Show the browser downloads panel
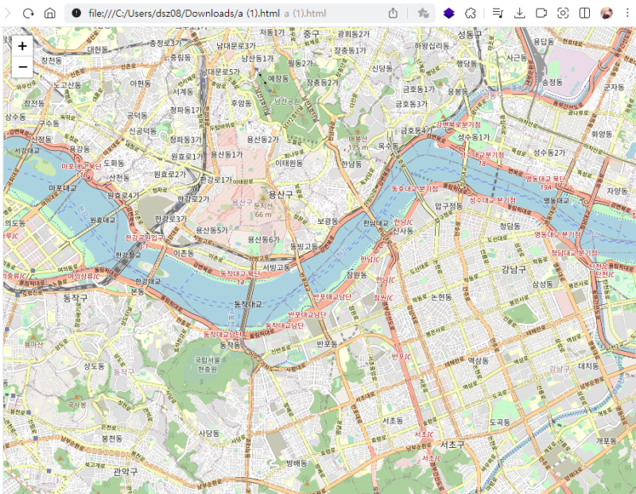Viewport: 636px width, 494px height. click(520, 14)
